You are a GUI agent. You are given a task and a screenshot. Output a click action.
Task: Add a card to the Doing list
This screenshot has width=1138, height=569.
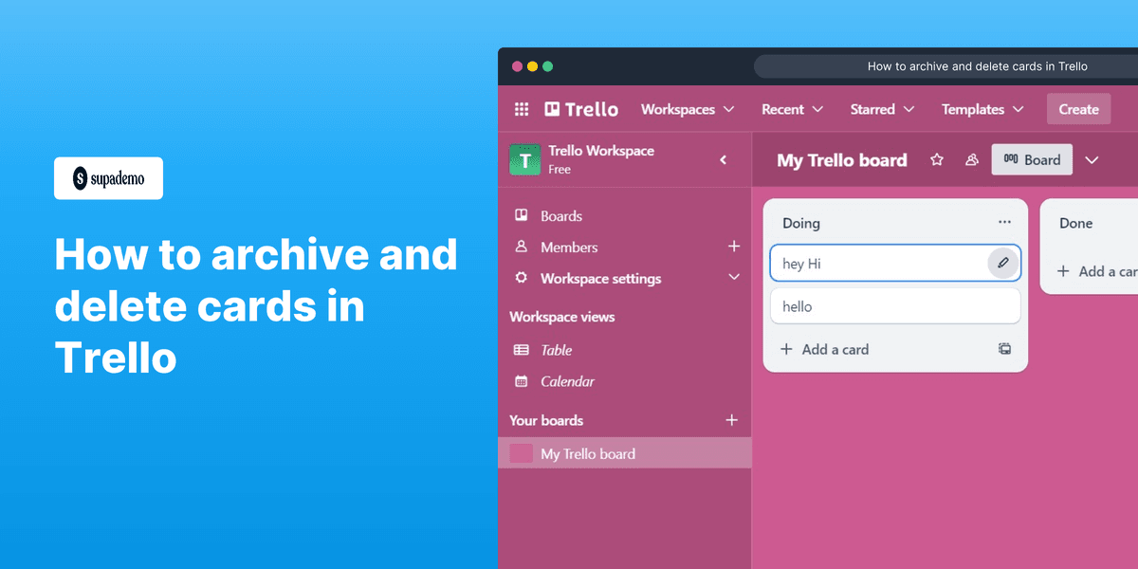(x=825, y=349)
